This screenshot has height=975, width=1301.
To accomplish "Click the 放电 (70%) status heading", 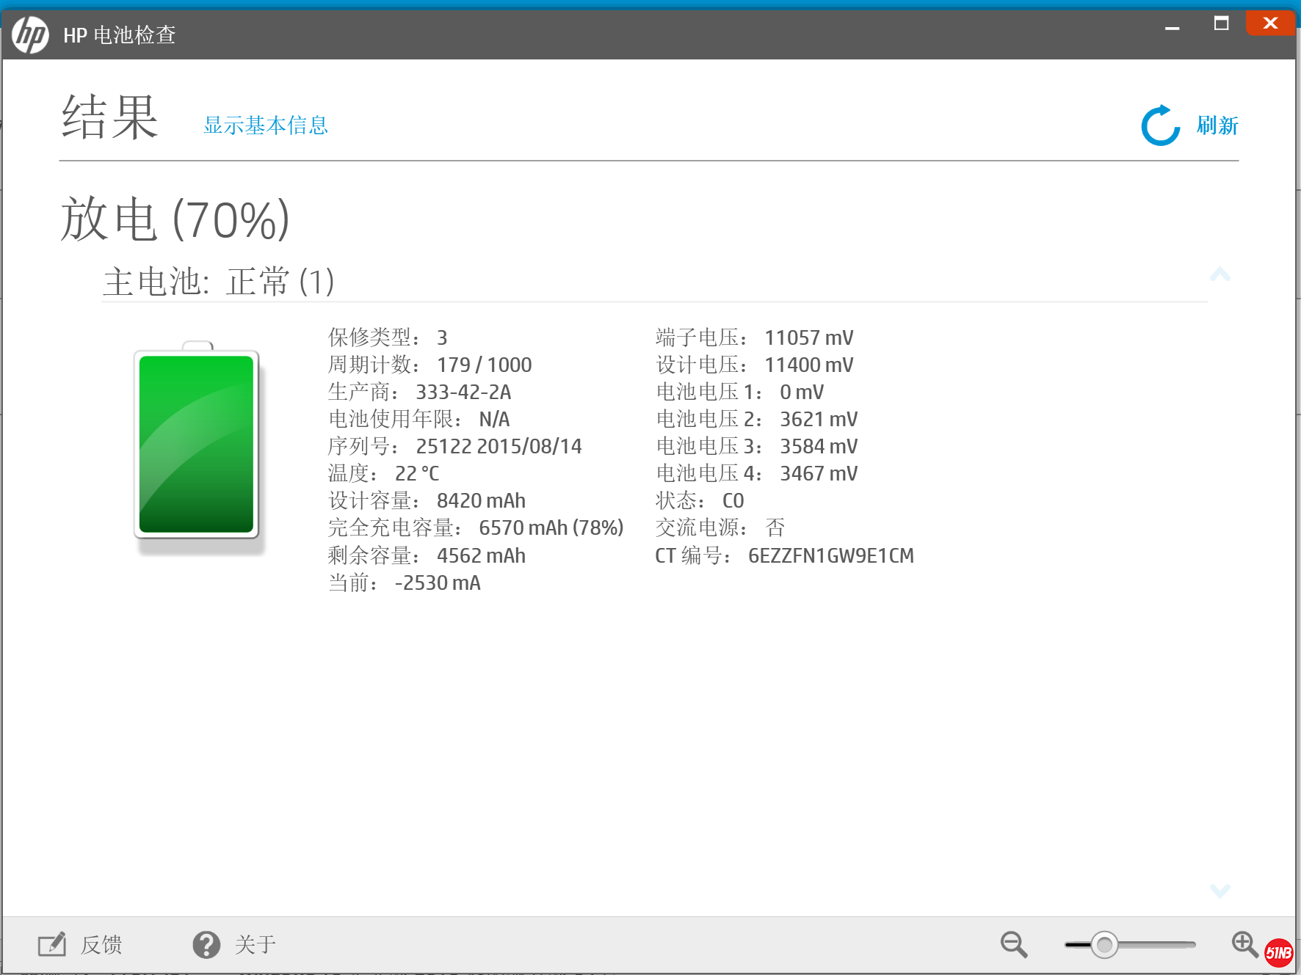I will (x=175, y=218).
